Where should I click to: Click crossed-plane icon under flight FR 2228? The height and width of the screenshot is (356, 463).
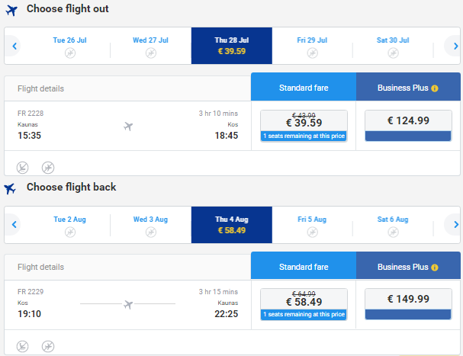[48, 168]
